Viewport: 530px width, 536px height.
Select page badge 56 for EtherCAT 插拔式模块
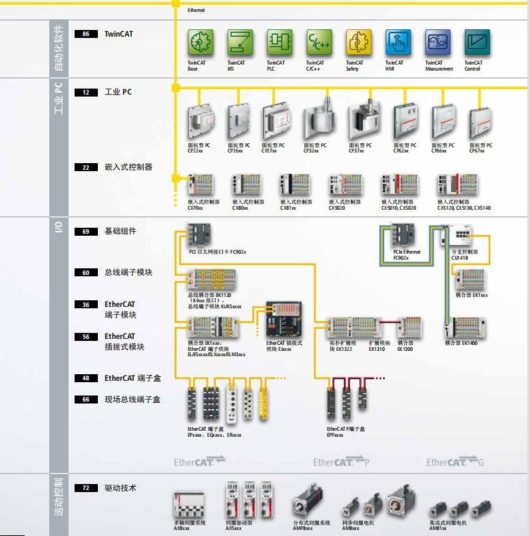(x=86, y=337)
